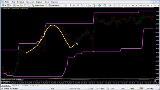Image resolution: width=160 pixels, height=90 pixels.
Task: Switch timeframe to D1
Action: tap(155, 5)
